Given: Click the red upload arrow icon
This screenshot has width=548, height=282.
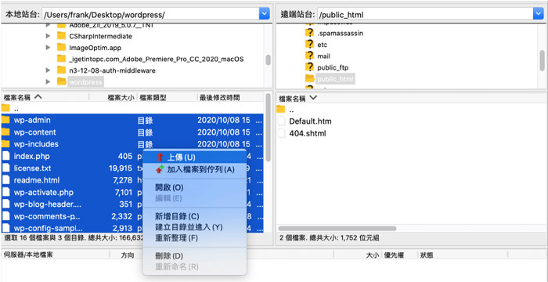Looking at the screenshot, I should click(x=160, y=157).
